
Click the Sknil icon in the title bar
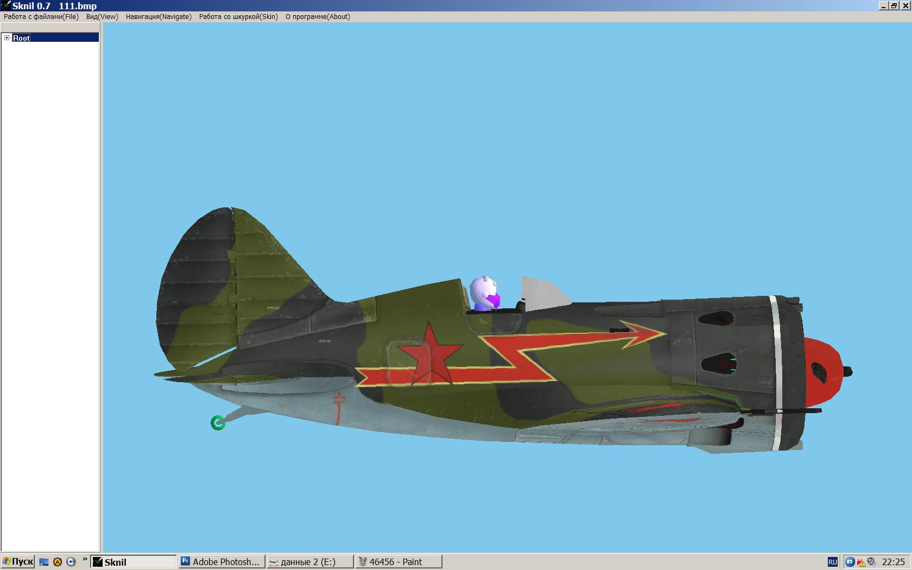pyautogui.click(x=5, y=5)
